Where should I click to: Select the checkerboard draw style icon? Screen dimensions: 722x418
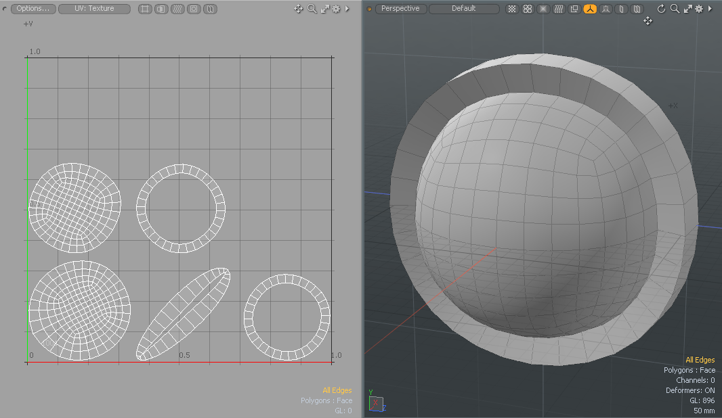point(513,8)
